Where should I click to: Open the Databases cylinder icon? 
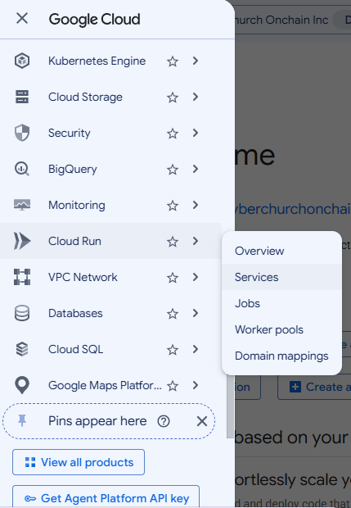tap(22, 313)
